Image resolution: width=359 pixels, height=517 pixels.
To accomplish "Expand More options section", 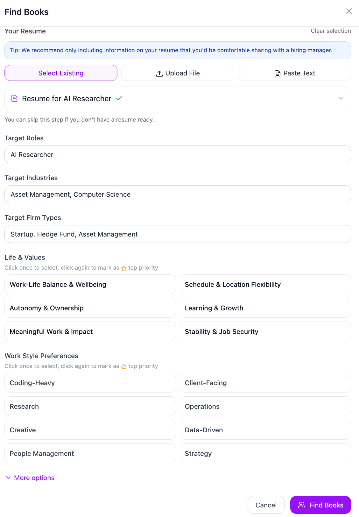I will [30, 478].
